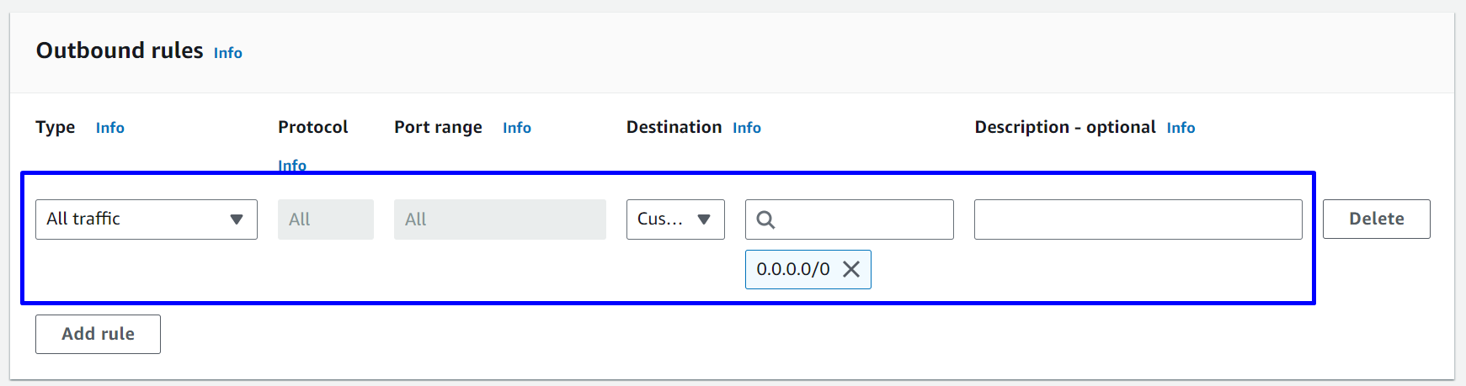Remove the 0.0.0.0/0 destination tag

(x=851, y=269)
